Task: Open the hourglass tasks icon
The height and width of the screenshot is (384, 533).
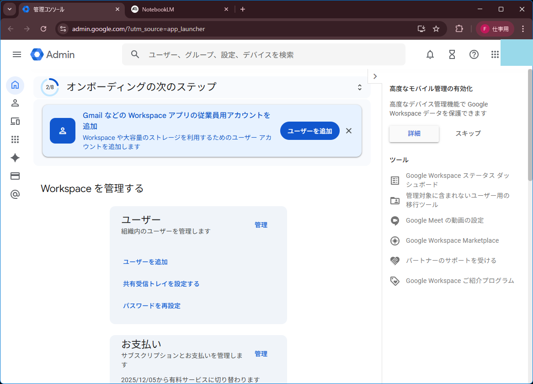Action: 452,55
